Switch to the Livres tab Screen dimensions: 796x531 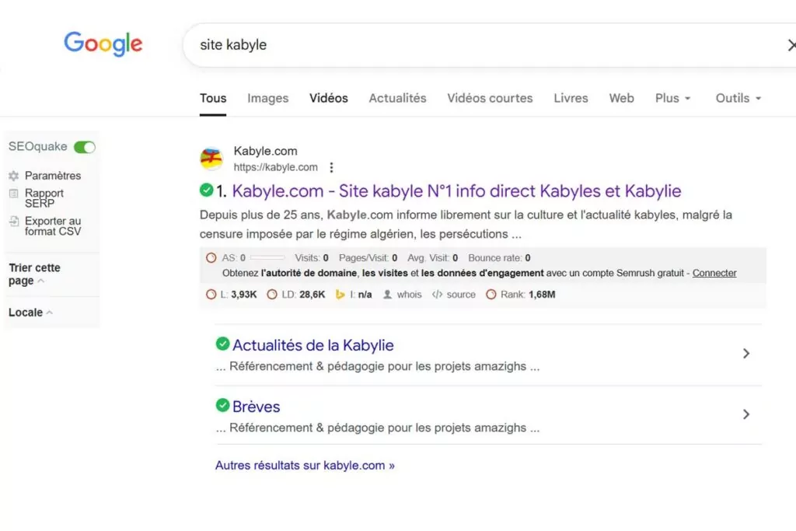pos(571,98)
